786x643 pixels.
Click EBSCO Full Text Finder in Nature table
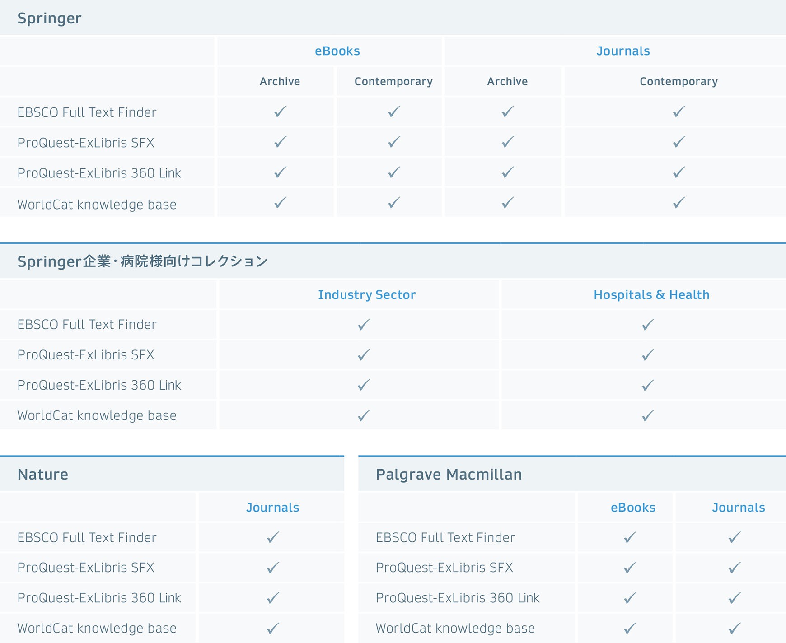coord(87,538)
